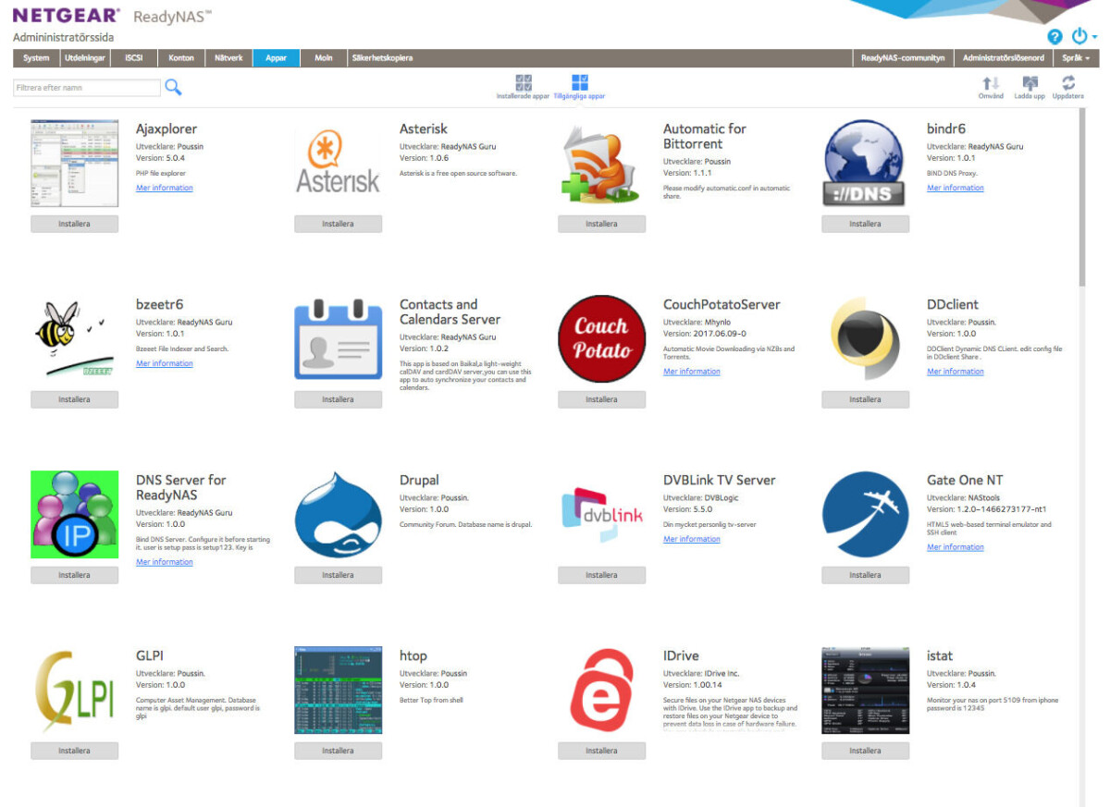Viewport: 1110px width, 807px height.
Task: Click the Drupal drop logo
Action: pos(338,515)
